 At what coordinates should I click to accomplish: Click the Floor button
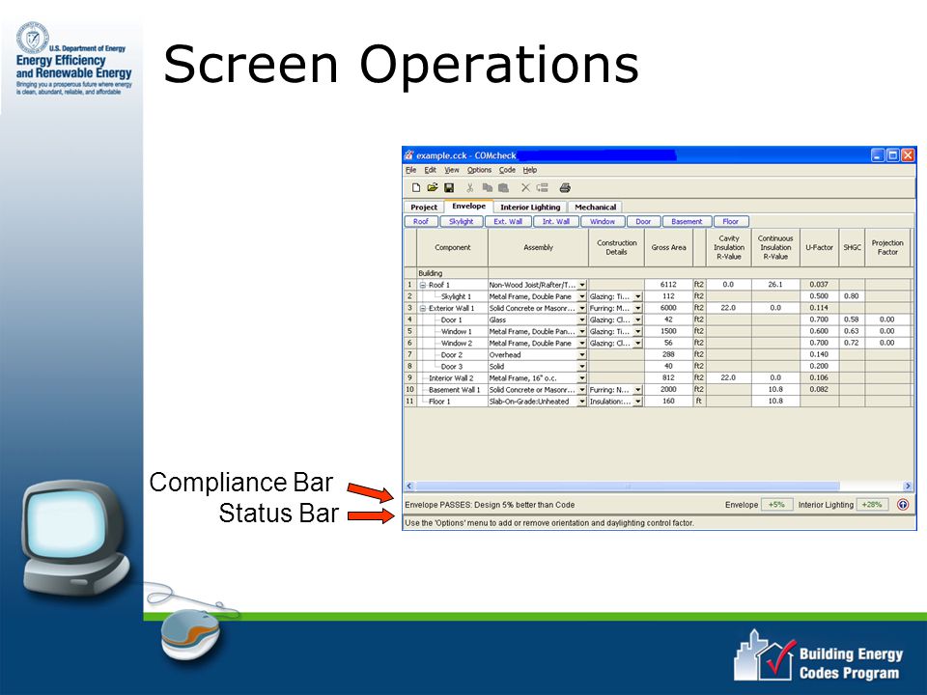731,222
